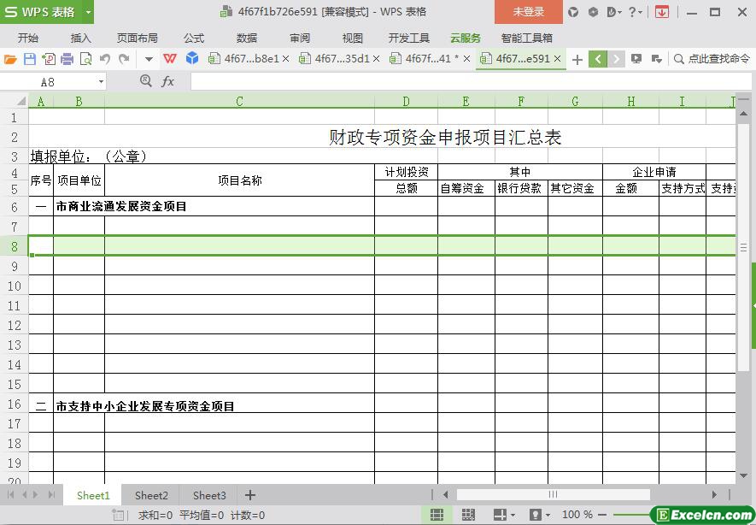Image resolution: width=756 pixels, height=525 pixels.
Task: Go to the previous document tab with the green arrow
Action: coord(598,59)
